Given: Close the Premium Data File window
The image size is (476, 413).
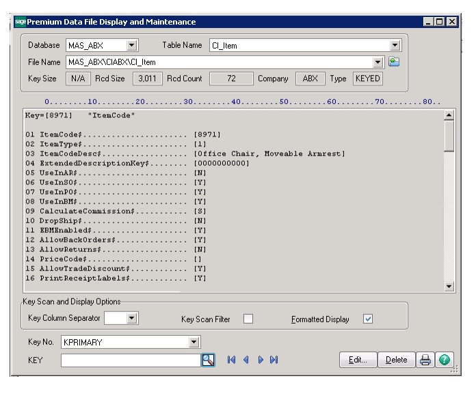Looking at the screenshot, I should [x=452, y=22].
